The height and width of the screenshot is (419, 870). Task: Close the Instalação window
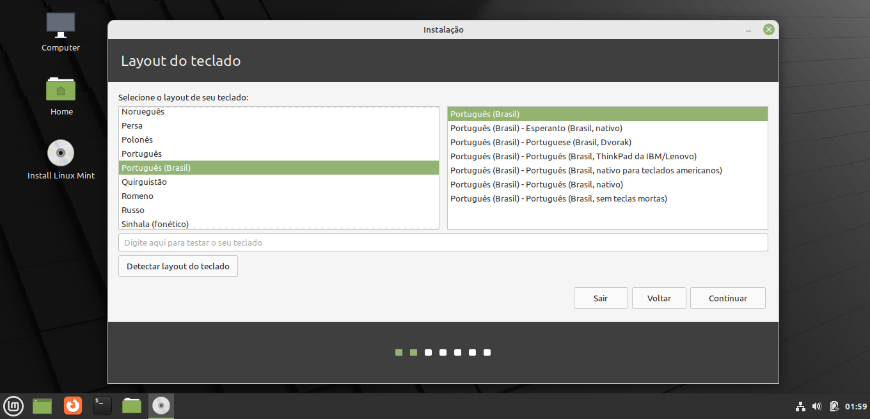pyautogui.click(x=769, y=29)
